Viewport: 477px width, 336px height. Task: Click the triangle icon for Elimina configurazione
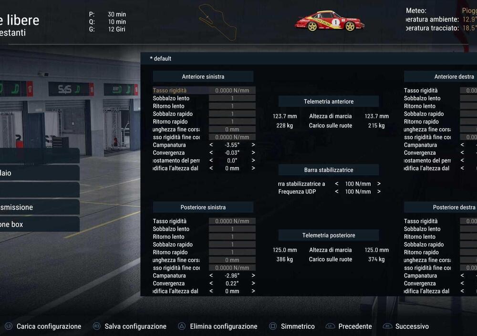[x=182, y=326]
